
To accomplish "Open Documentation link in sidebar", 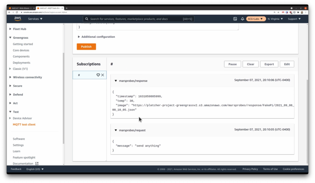I will [x=23, y=164].
